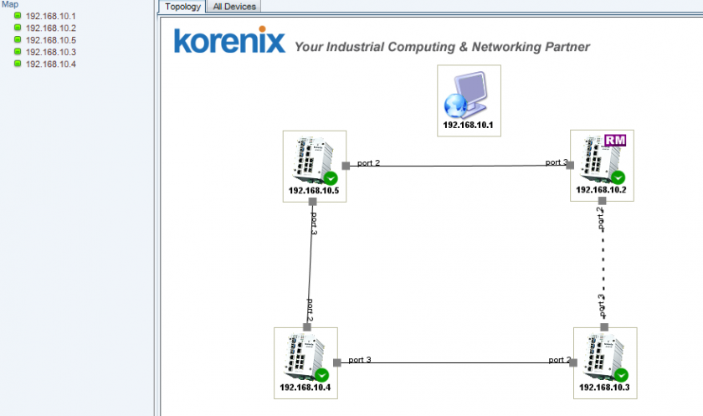Click the link line between 192.168.10.4 and 192.168.10.3

(x=457, y=362)
